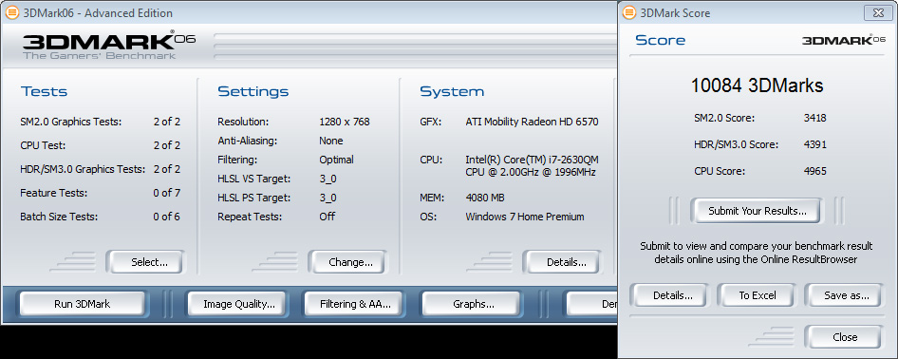Image resolution: width=898 pixels, height=359 pixels.
Task: Click the SM2.0 Score value 3418
Action: (x=815, y=119)
